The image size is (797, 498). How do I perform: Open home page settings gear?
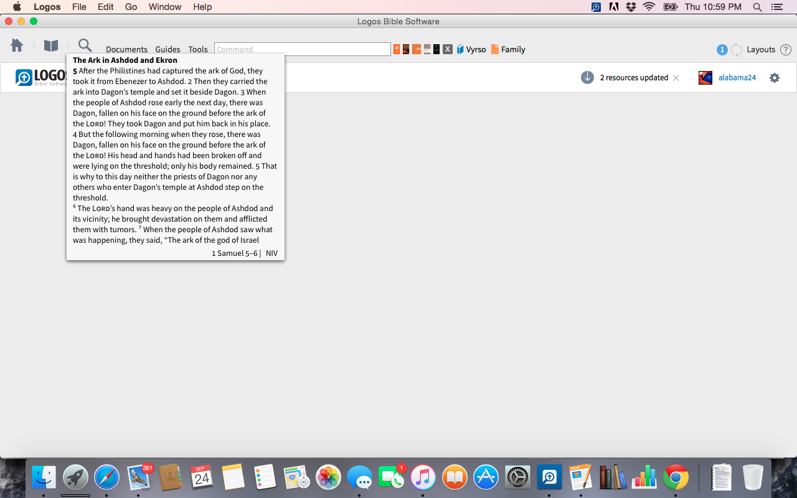(775, 78)
